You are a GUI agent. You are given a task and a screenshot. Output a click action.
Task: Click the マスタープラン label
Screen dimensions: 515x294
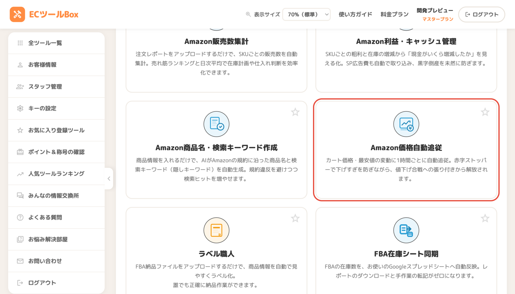(438, 19)
